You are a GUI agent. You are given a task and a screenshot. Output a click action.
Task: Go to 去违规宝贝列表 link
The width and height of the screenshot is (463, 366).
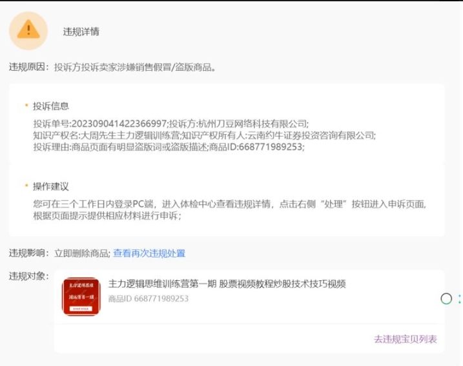[x=405, y=339]
